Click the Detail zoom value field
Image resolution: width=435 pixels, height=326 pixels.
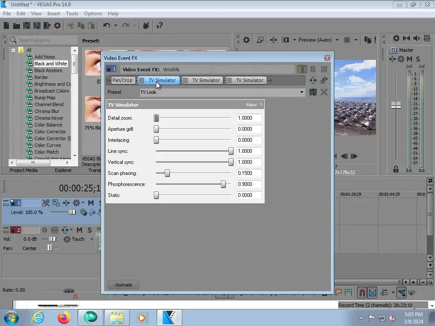click(249, 118)
